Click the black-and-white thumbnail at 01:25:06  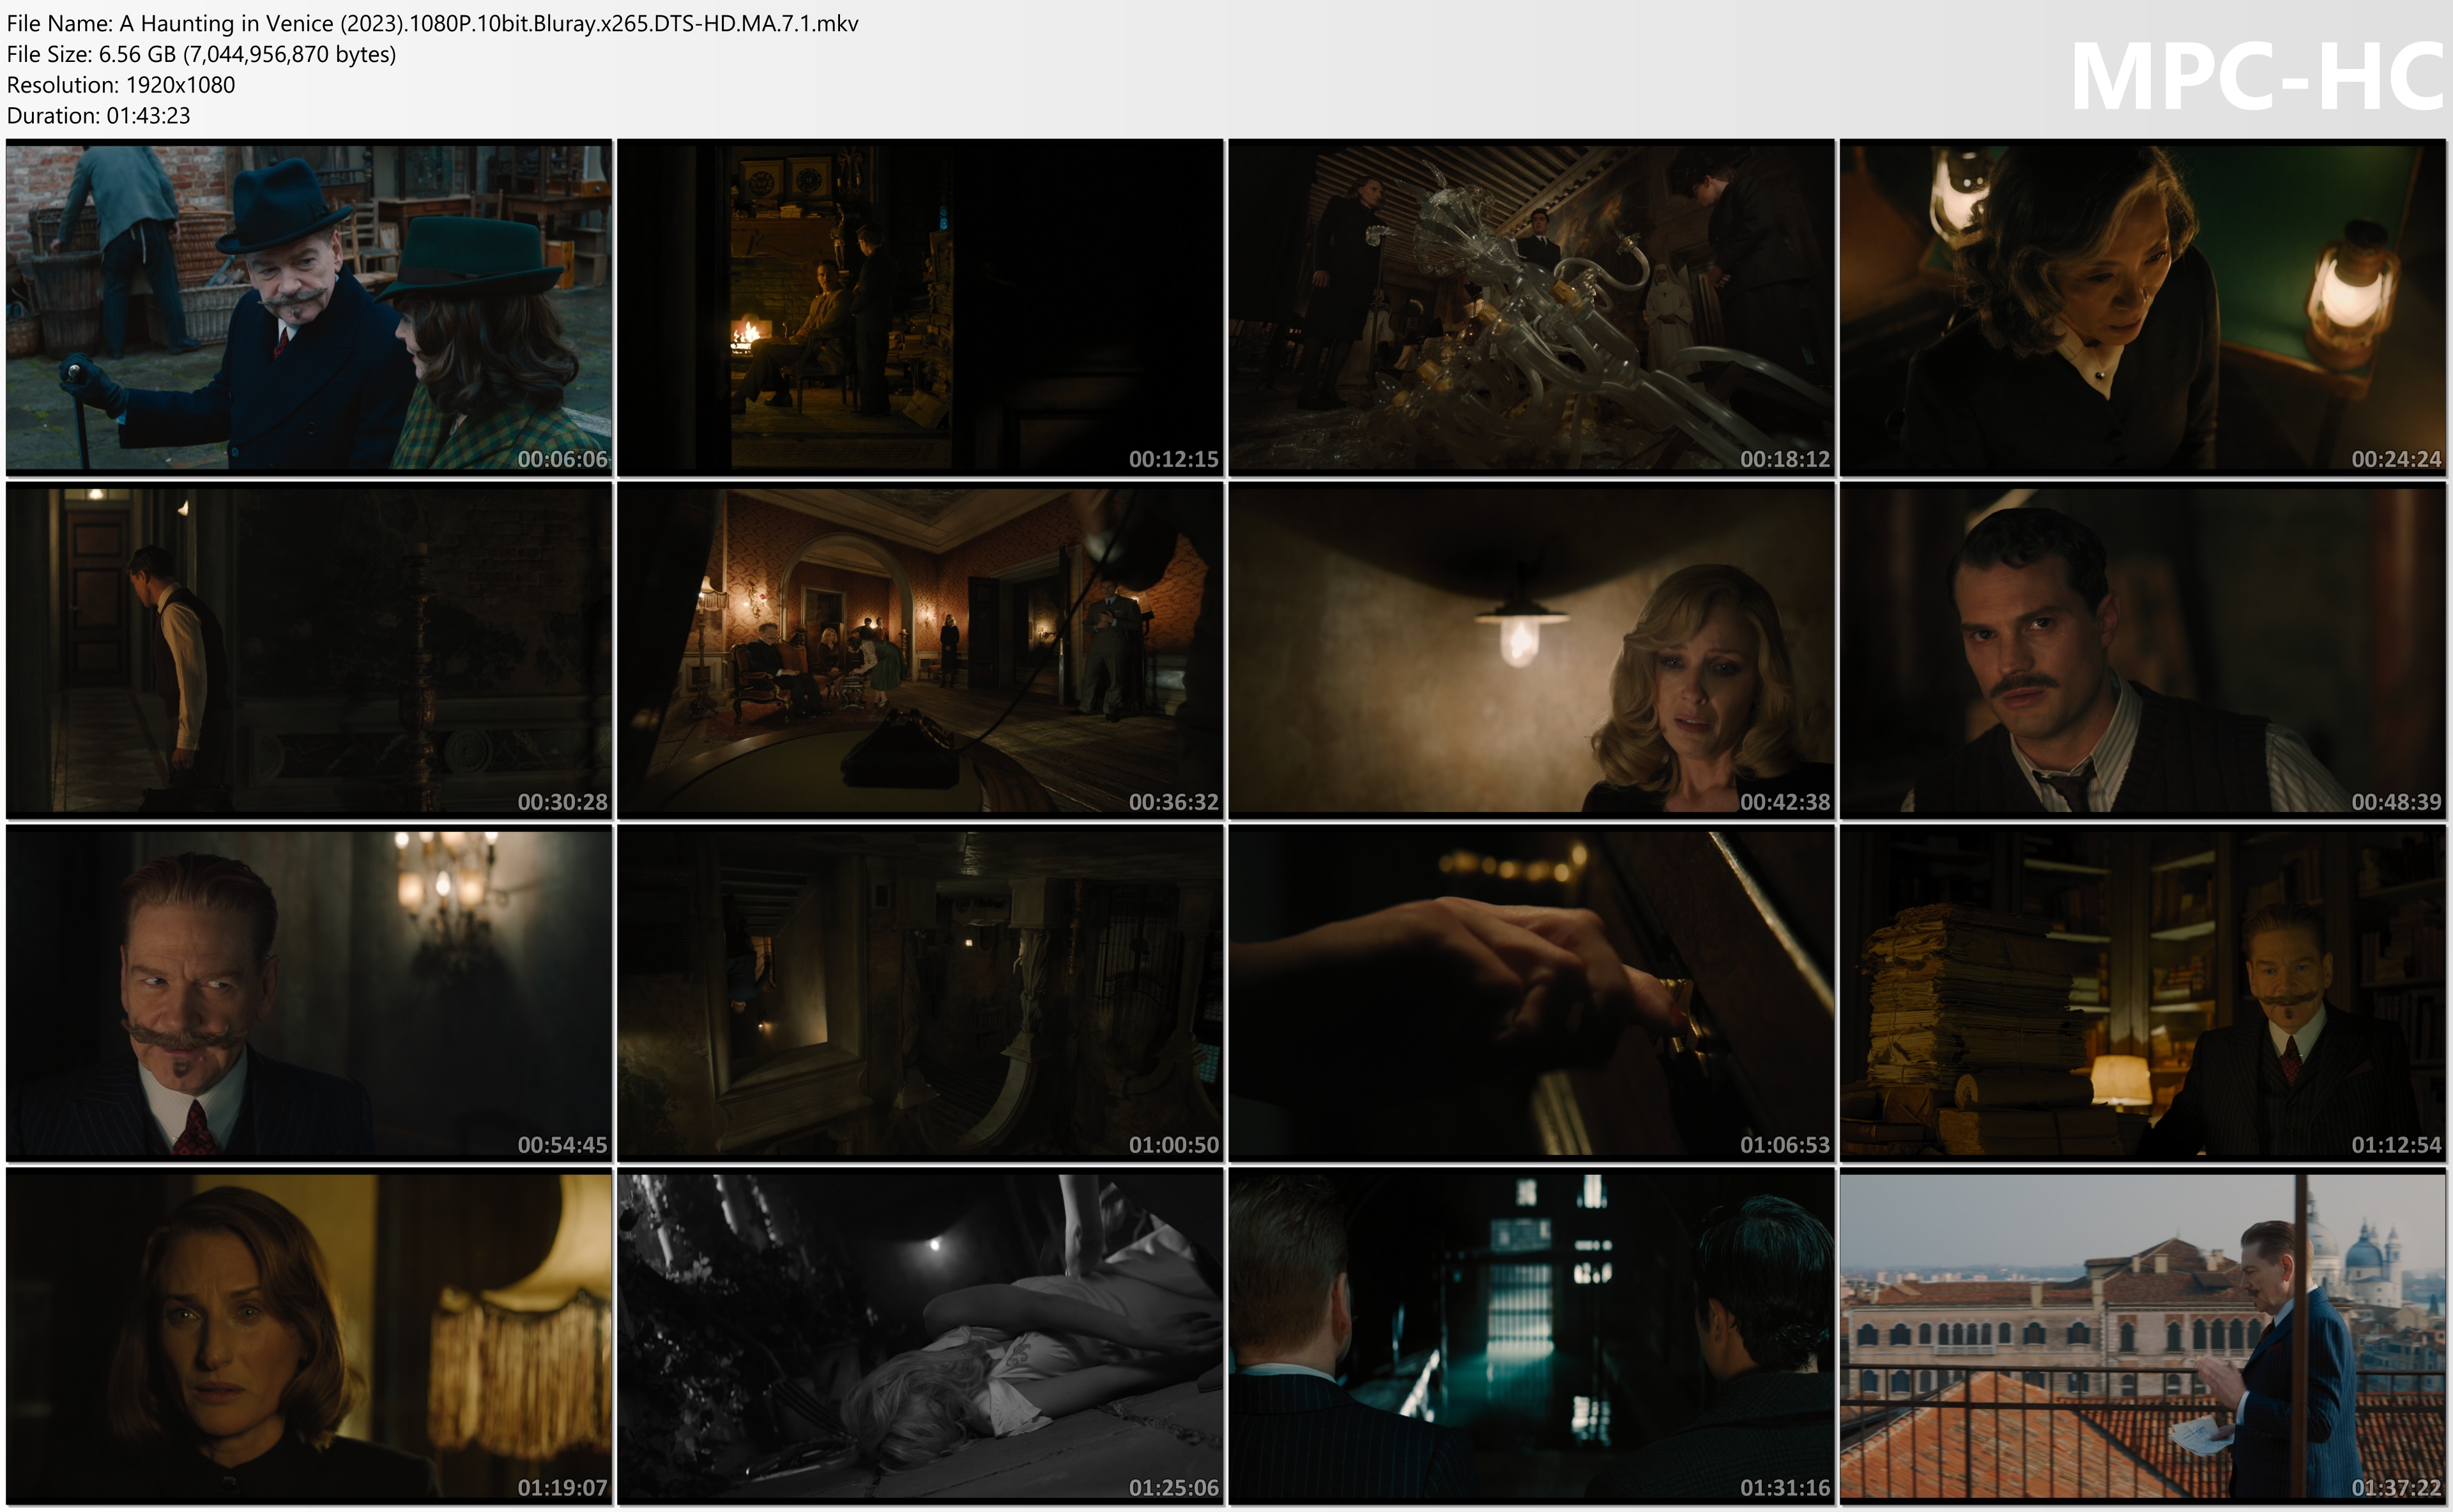(919, 1336)
